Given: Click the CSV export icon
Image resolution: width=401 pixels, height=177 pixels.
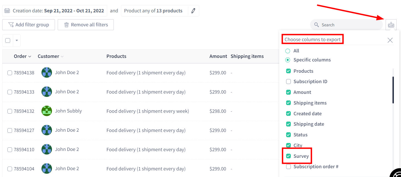Looking at the screenshot, I should 391,25.
